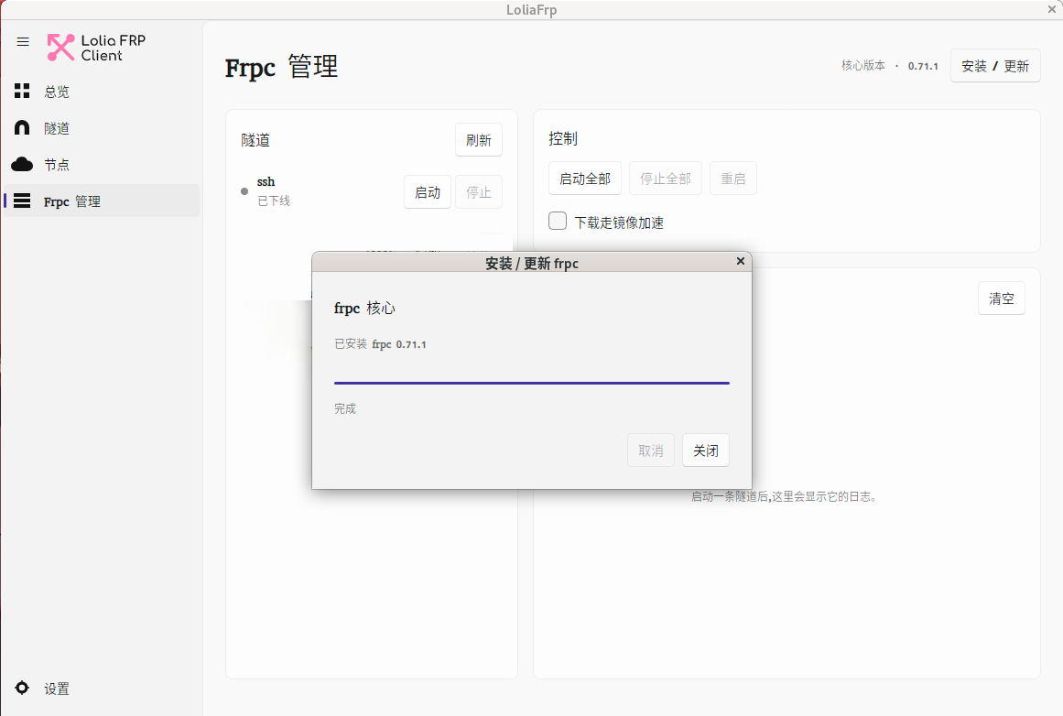Click the 核心版本 0.71.1 label
1063x716 pixels.
889,66
